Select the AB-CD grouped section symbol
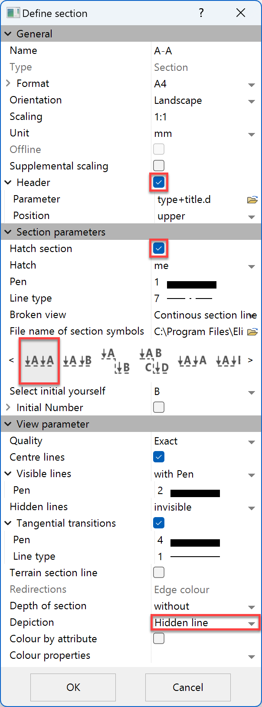The width and height of the screenshot is (262, 707). (152, 361)
